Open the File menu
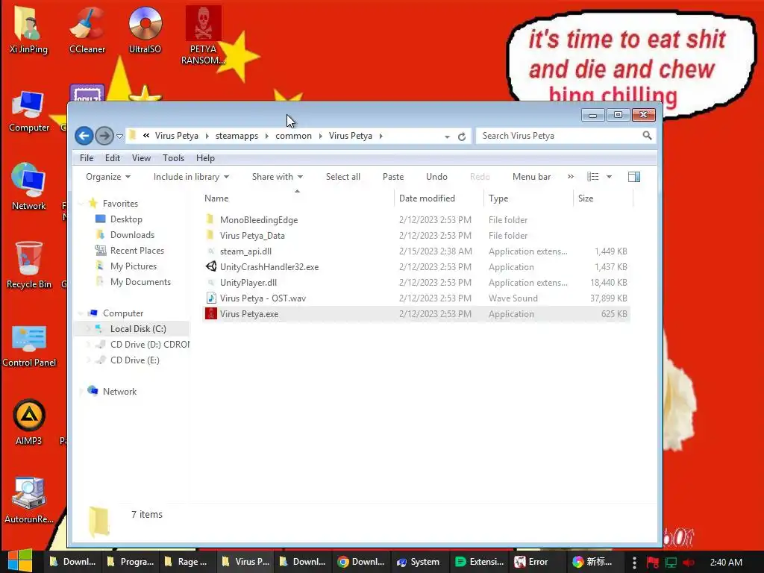 (x=87, y=158)
